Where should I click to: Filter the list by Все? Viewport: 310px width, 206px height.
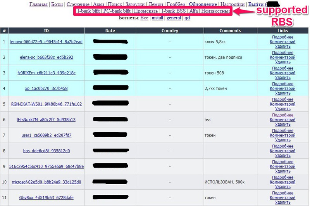pos(144,18)
